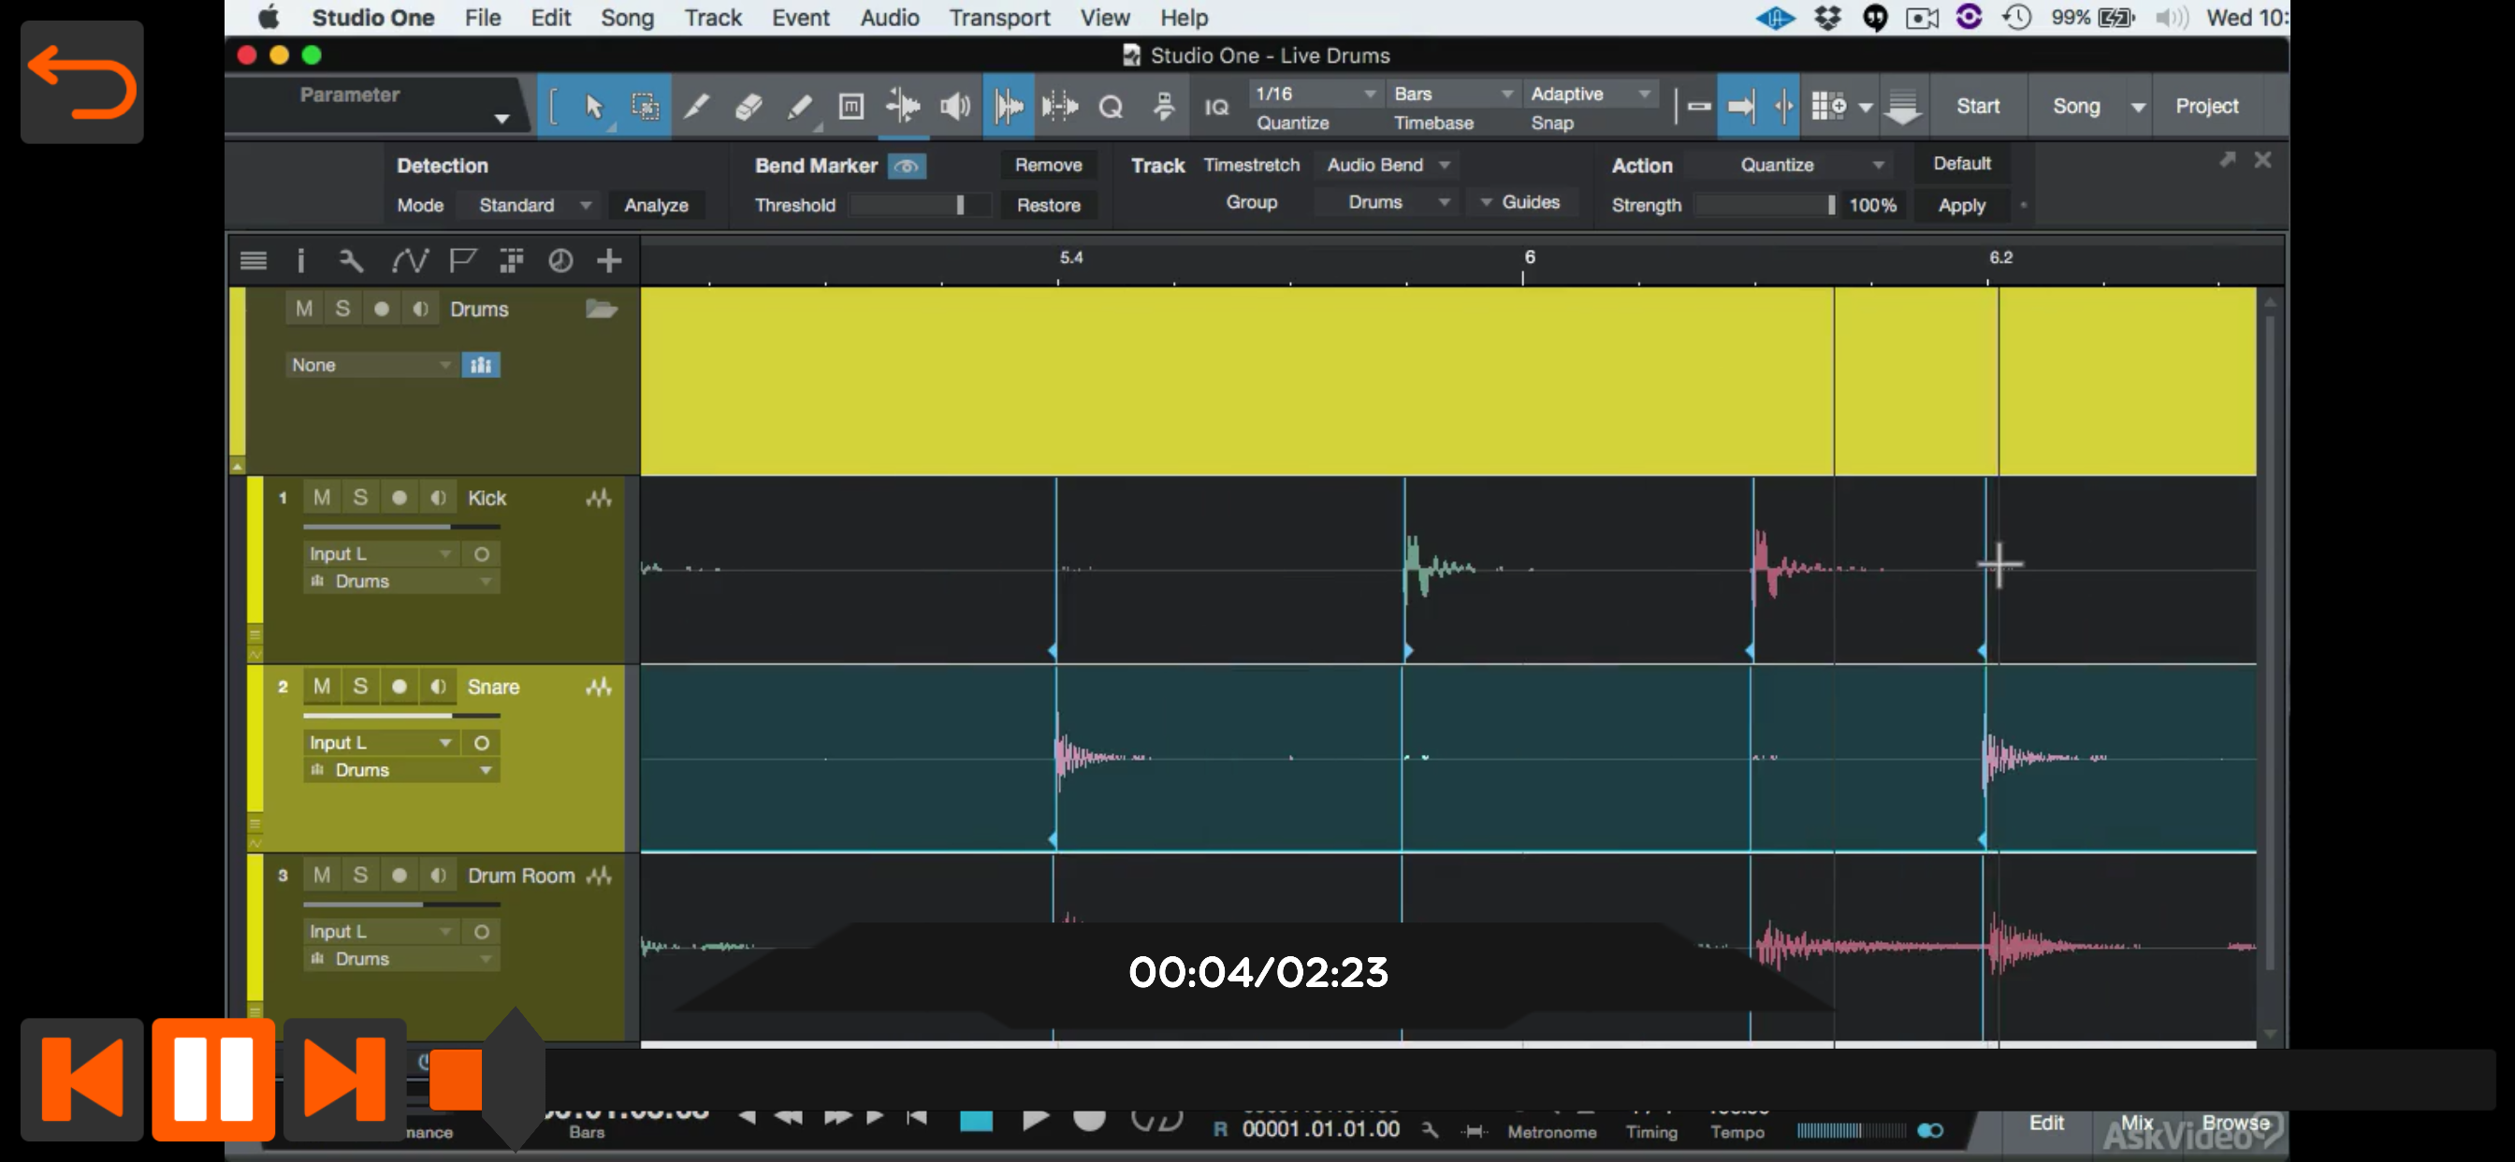Choose the Listen speaker tool

pos(955,107)
